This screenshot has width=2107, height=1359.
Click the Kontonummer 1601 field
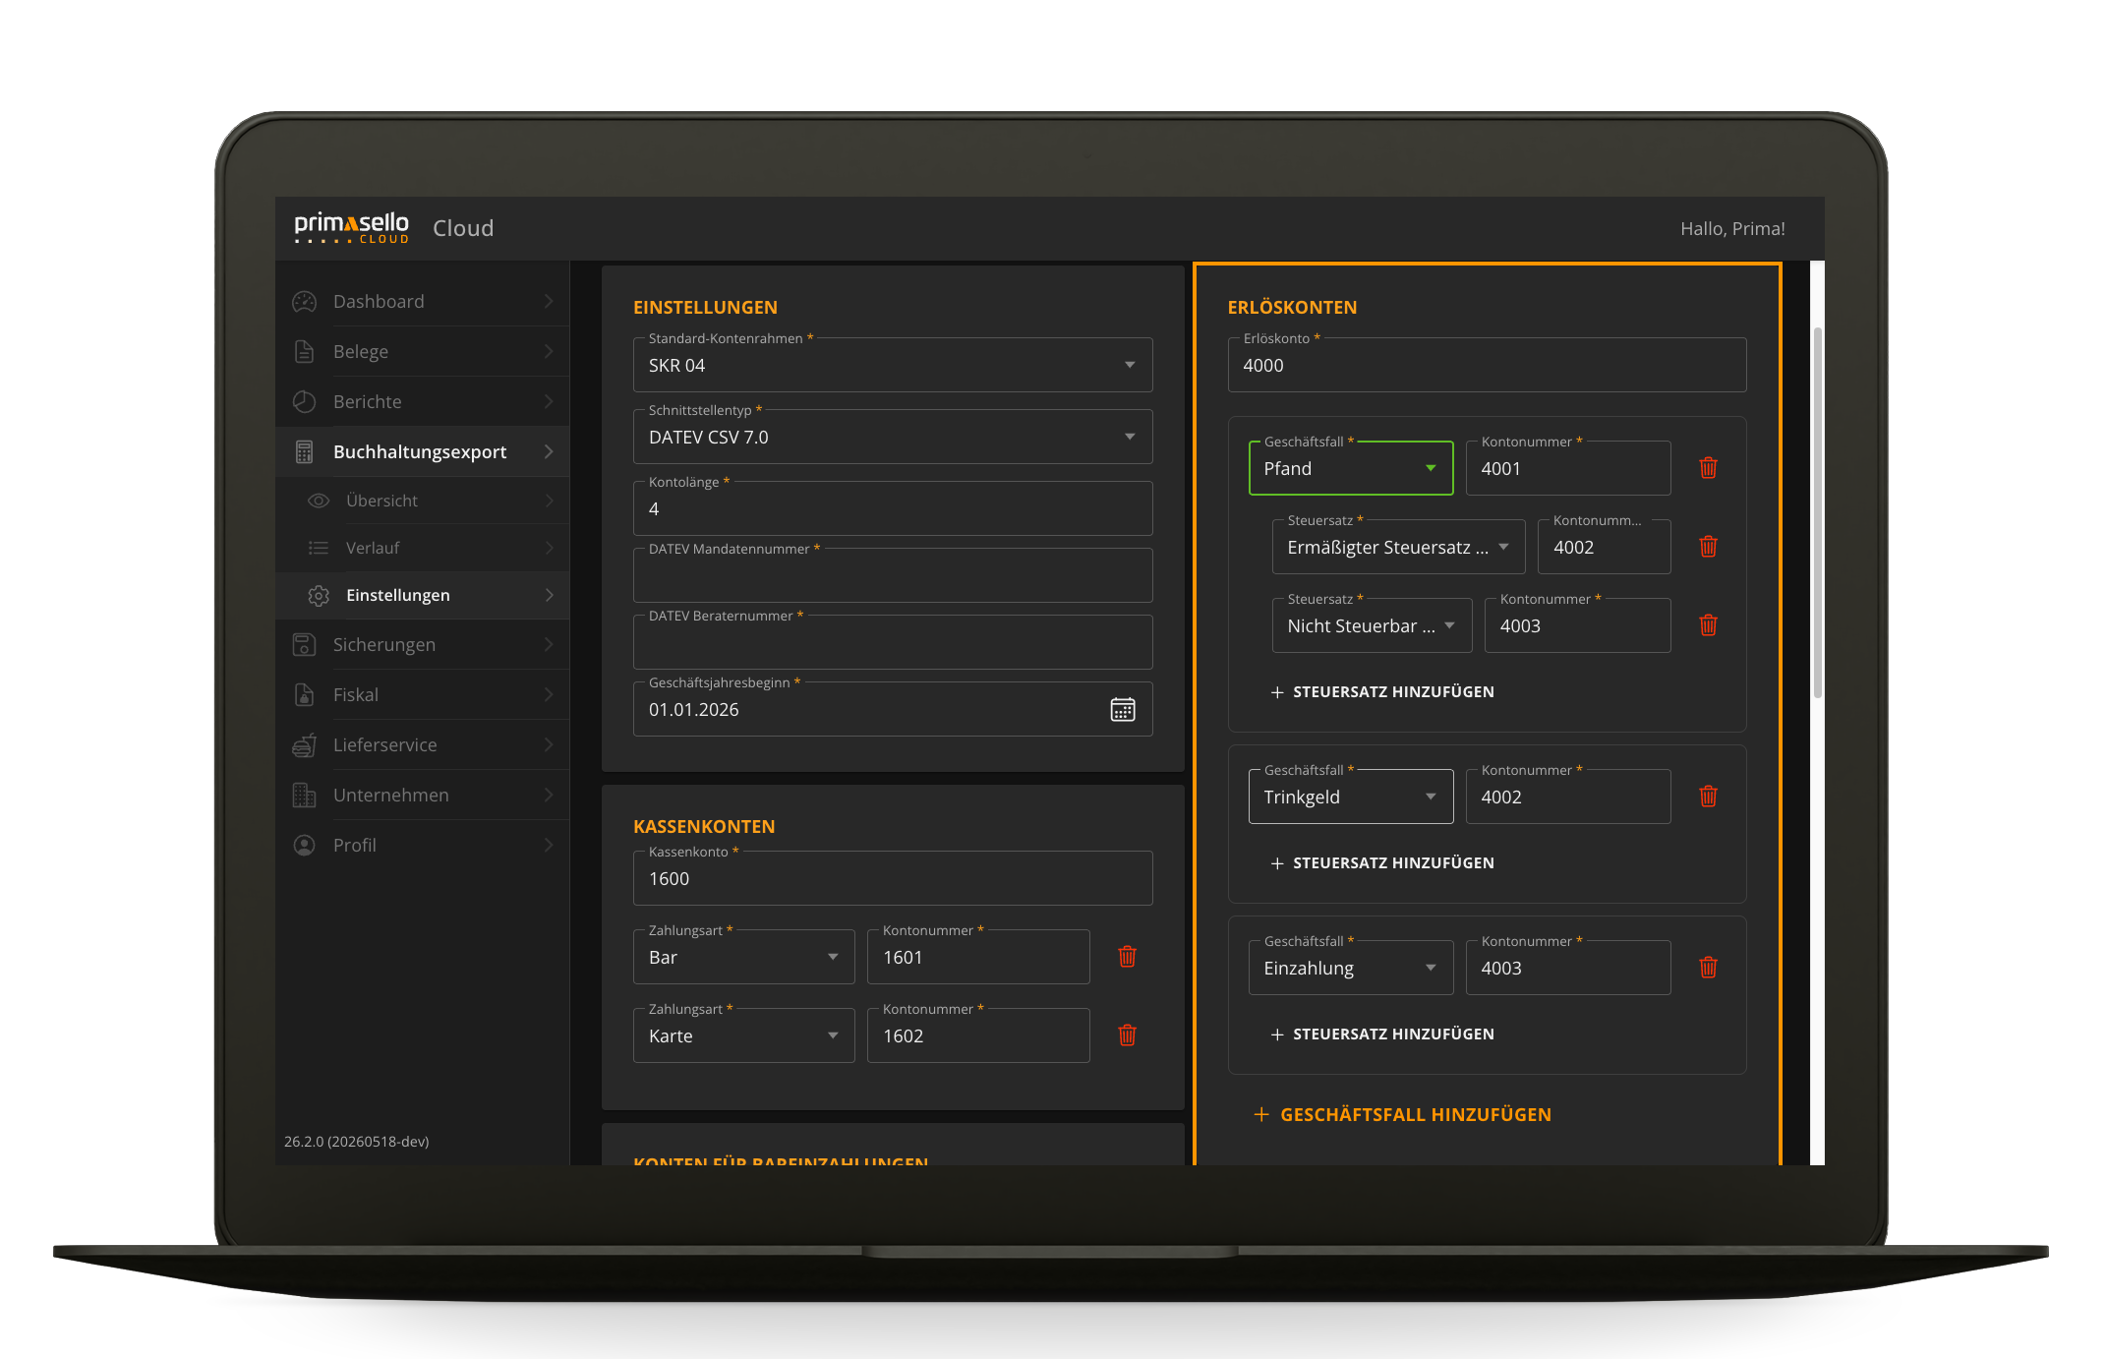978,957
